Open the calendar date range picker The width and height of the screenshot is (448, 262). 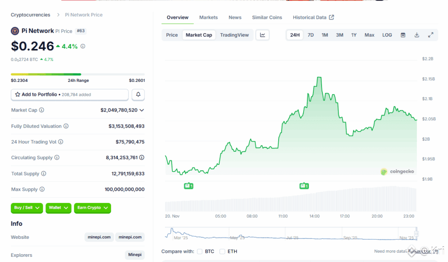point(403,35)
